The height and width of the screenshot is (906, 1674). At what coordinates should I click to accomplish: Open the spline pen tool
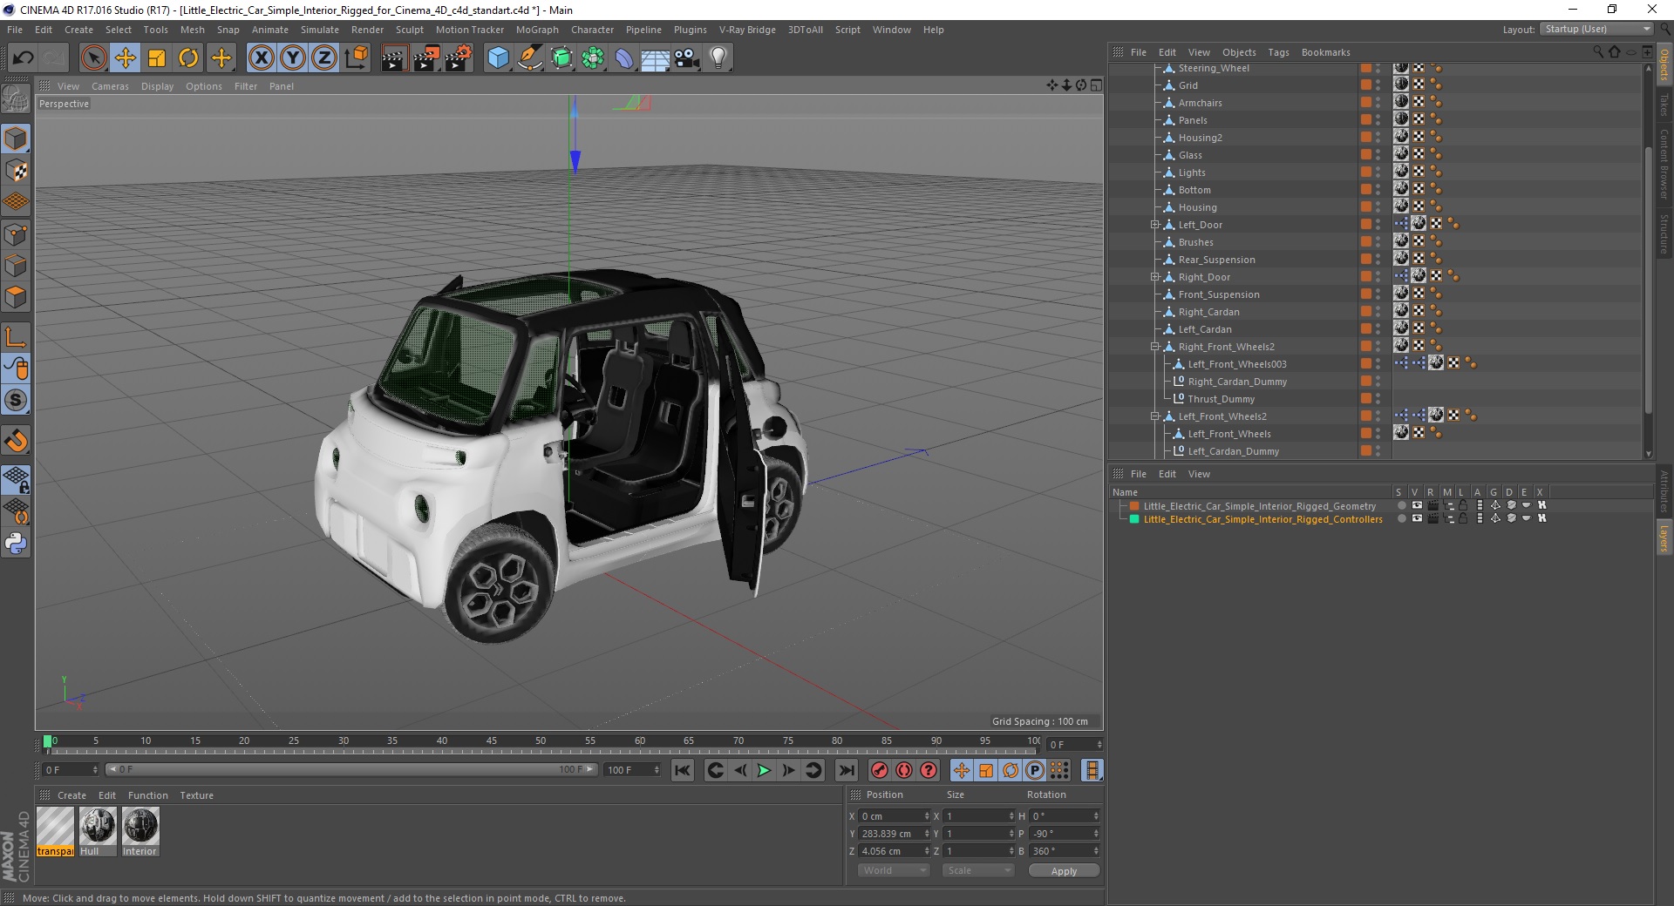[x=529, y=58]
